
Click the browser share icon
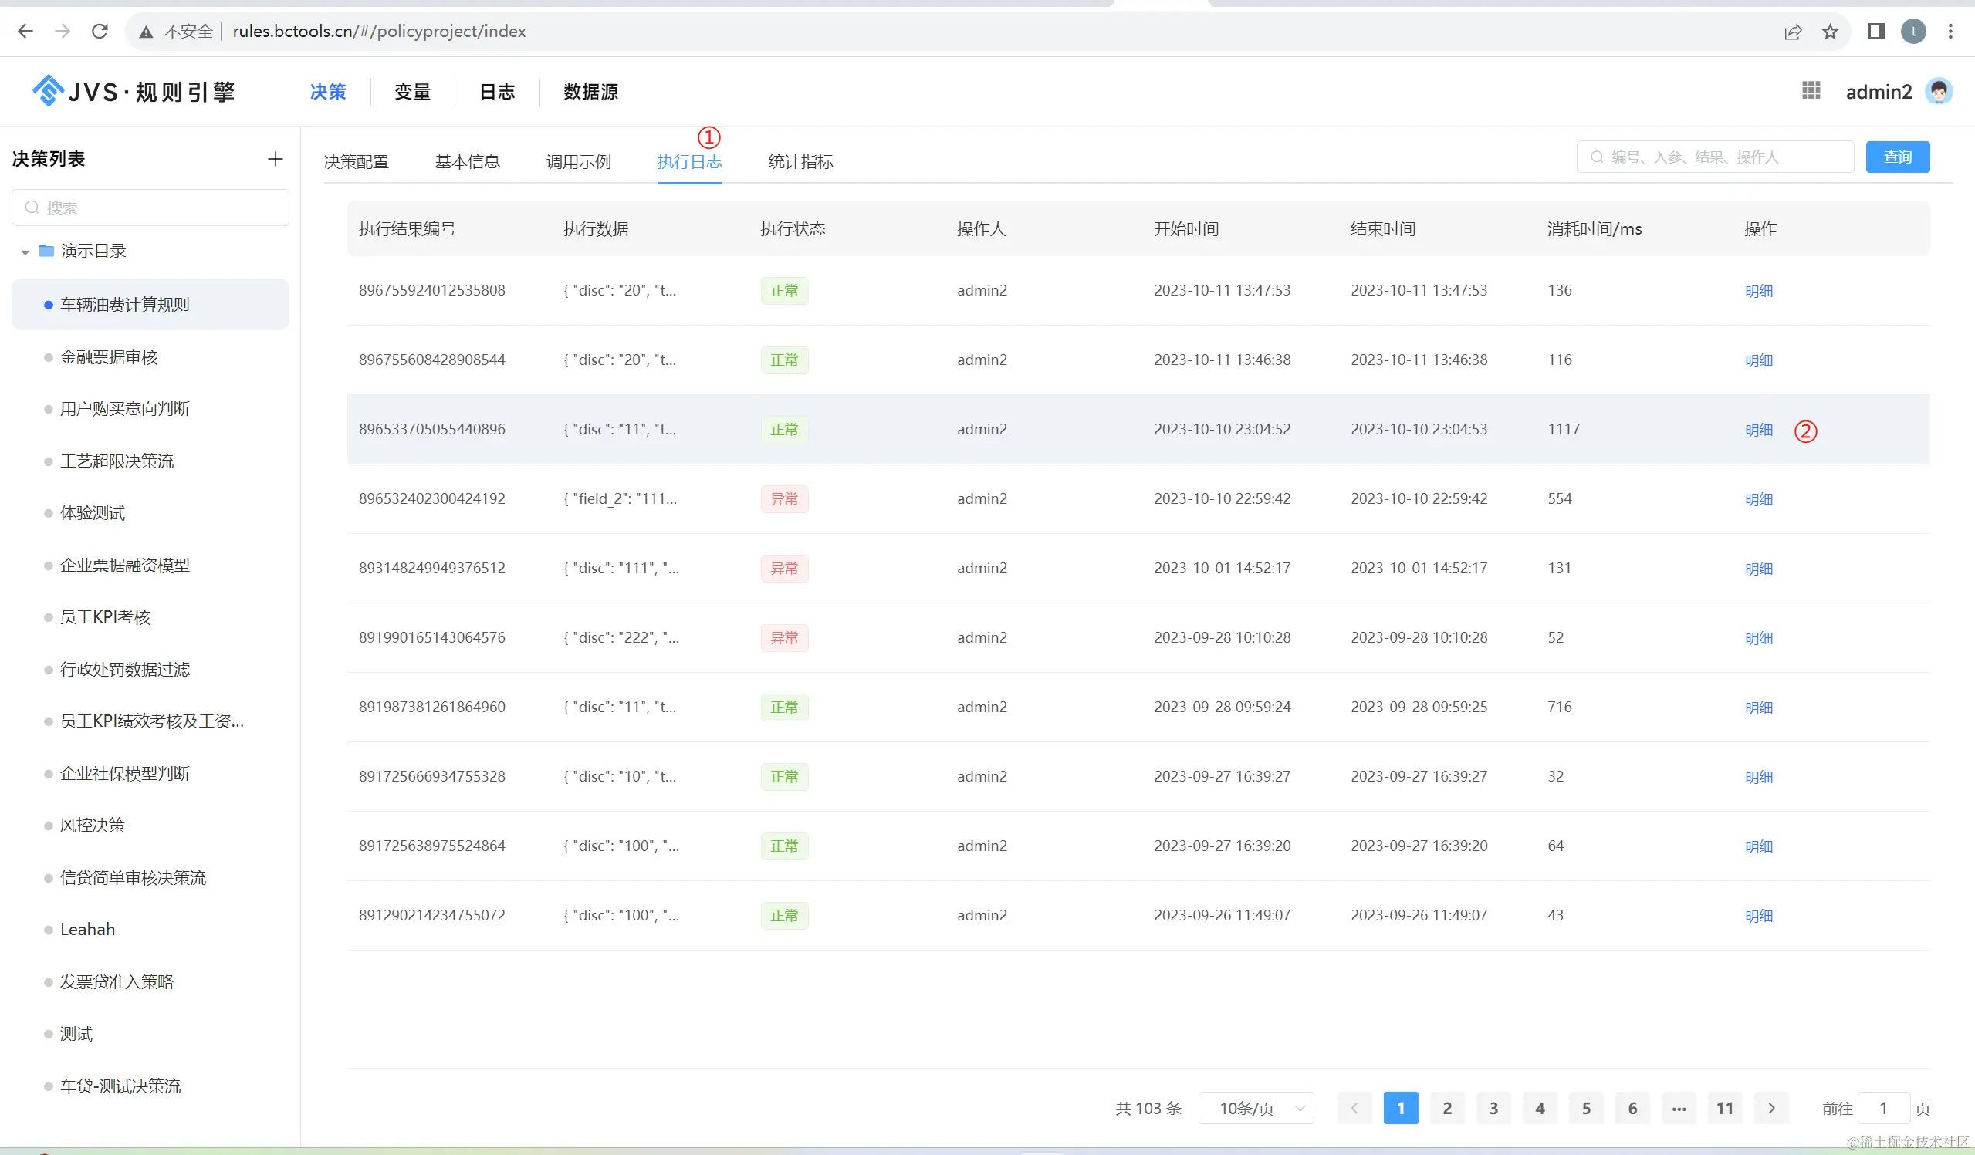pos(1792,32)
